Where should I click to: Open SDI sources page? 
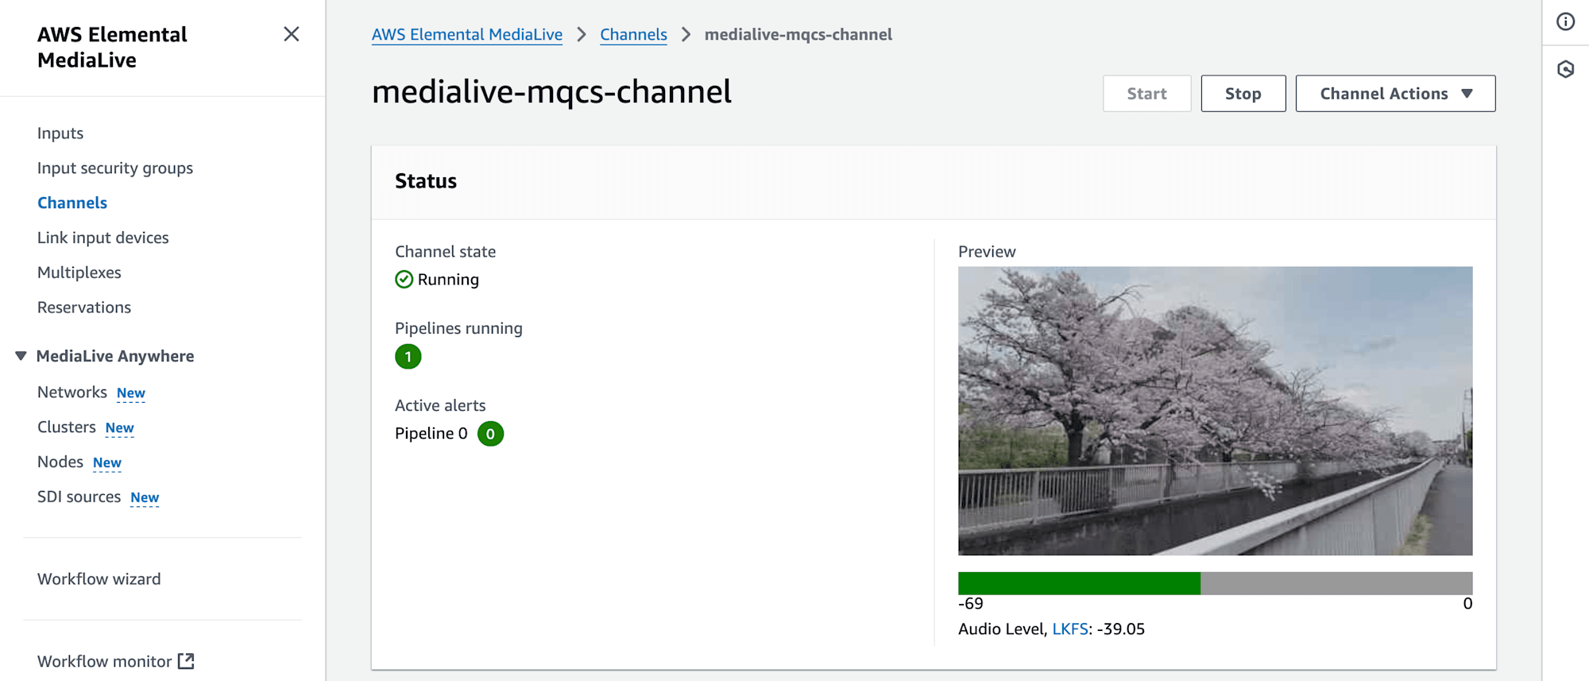pyautogui.click(x=79, y=497)
